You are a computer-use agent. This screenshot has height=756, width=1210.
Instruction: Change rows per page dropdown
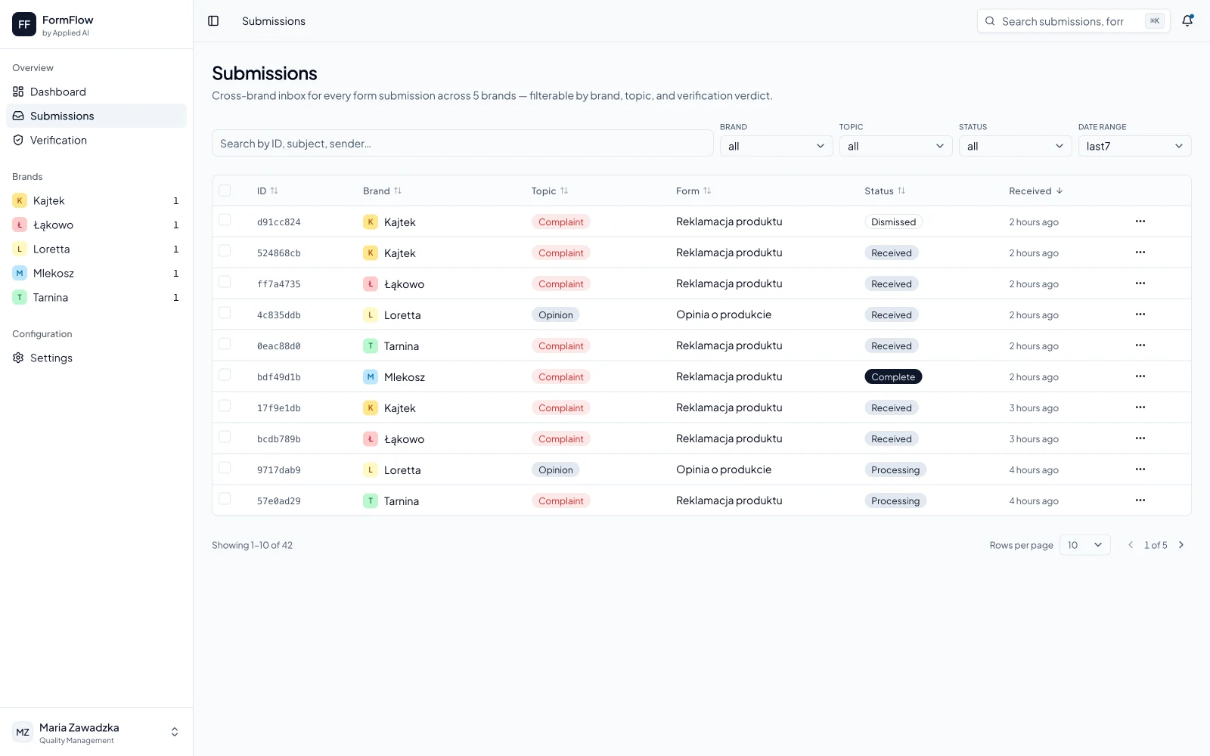(1085, 545)
